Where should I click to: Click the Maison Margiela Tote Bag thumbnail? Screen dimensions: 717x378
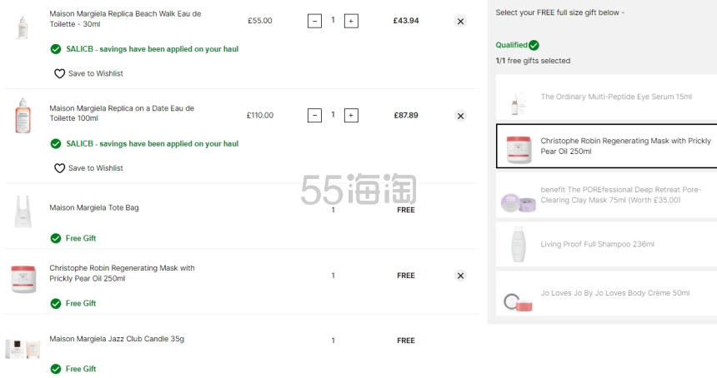point(23,211)
